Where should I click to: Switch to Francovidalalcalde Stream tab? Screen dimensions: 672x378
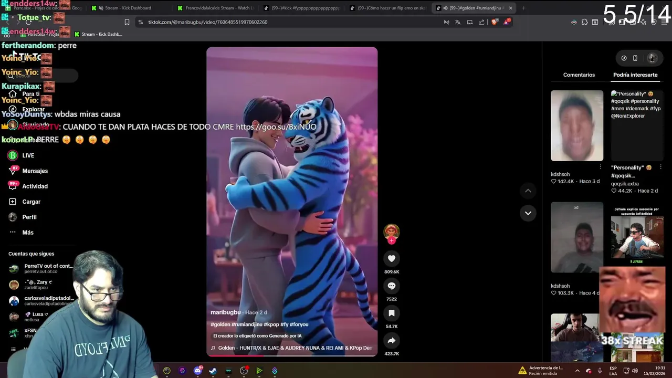(x=215, y=8)
